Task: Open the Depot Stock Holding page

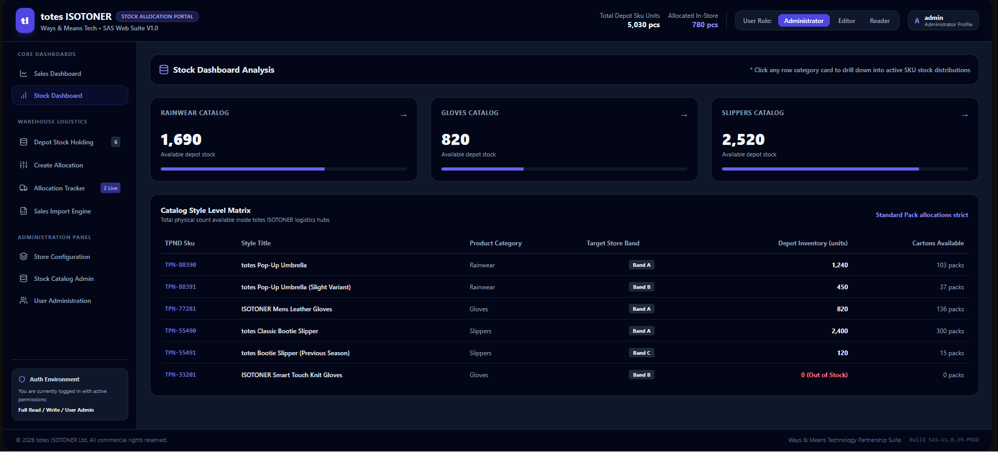Action: tap(70, 142)
